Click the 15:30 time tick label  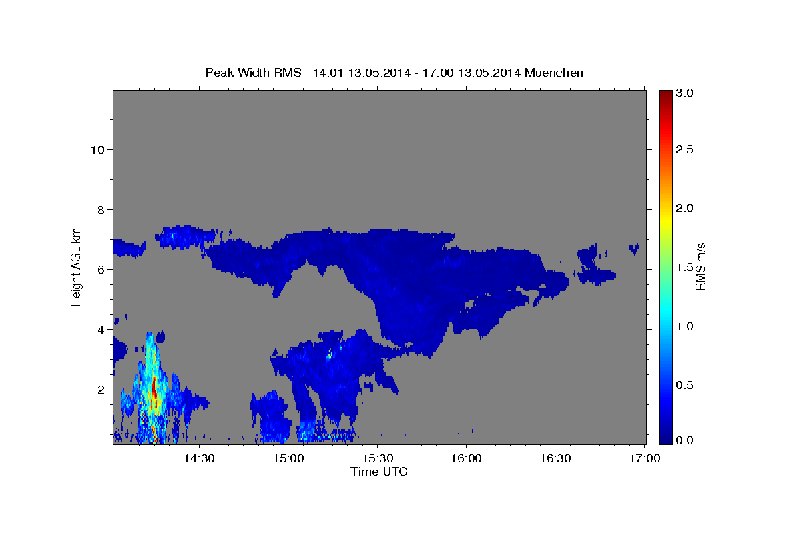(x=377, y=458)
